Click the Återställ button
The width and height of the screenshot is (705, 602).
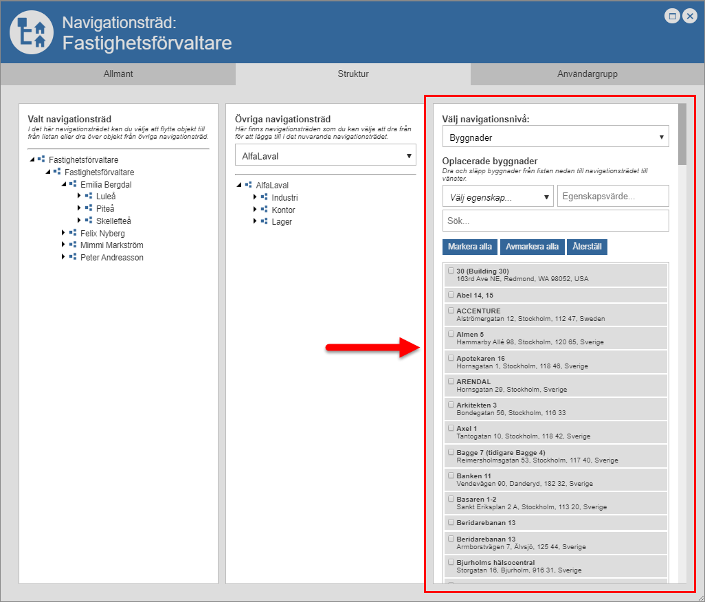click(x=587, y=247)
